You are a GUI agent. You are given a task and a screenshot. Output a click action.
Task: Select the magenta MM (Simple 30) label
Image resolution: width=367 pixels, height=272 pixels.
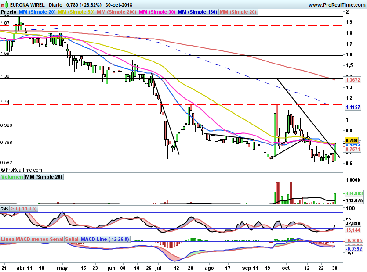157,12
